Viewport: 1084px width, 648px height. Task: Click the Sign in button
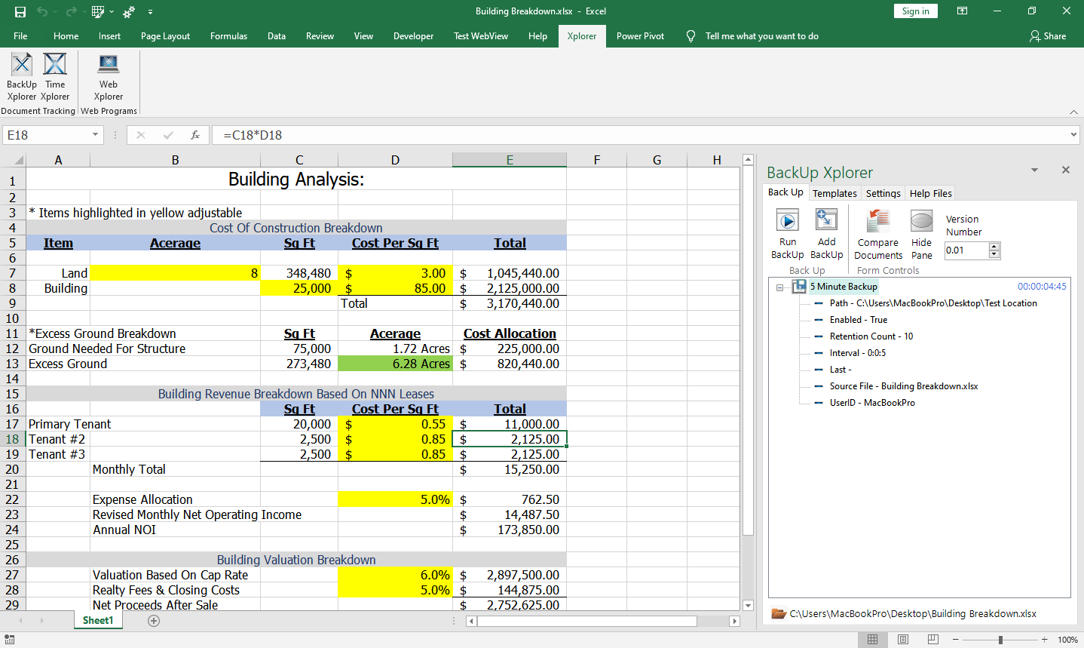pyautogui.click(x=915, y=11)
